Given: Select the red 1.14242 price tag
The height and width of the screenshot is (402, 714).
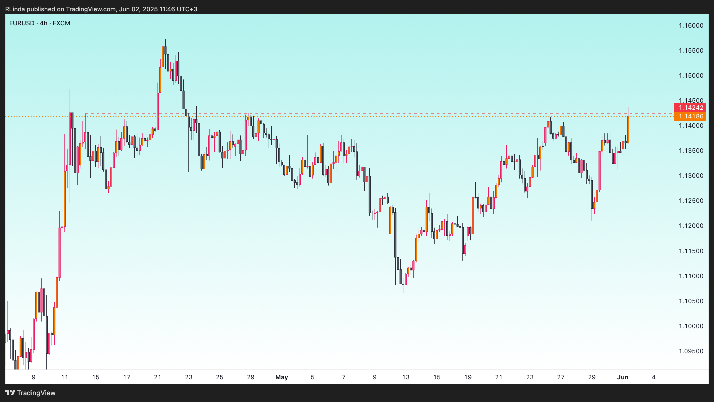Looking at the screenshot, I should click(x=690, y=107).
